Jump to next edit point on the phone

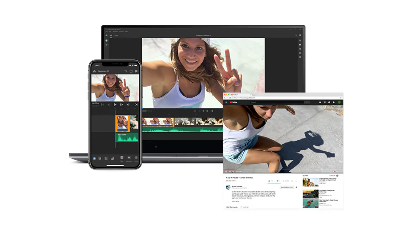coord(128,105)
